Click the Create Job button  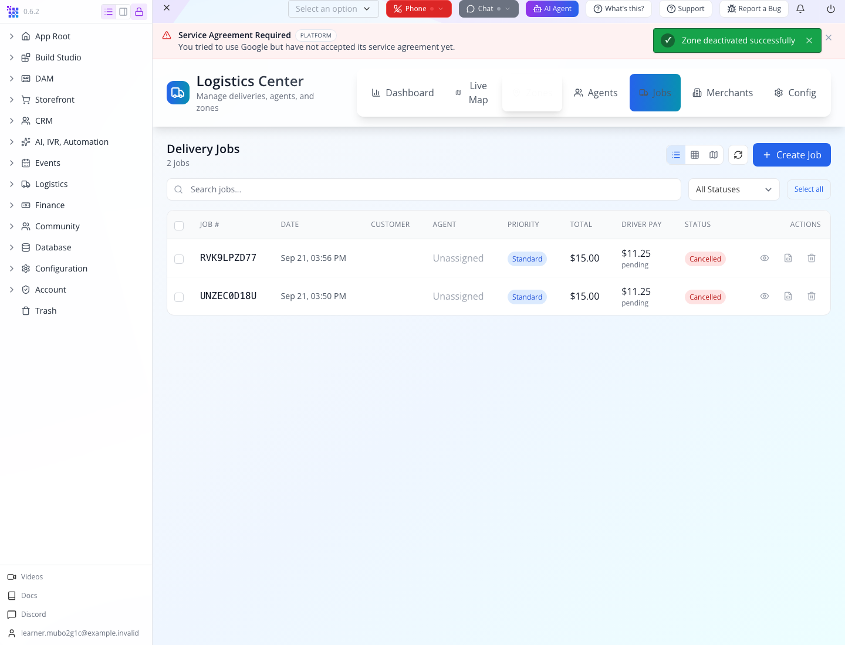pyautogui.click(x=792, y=155)
